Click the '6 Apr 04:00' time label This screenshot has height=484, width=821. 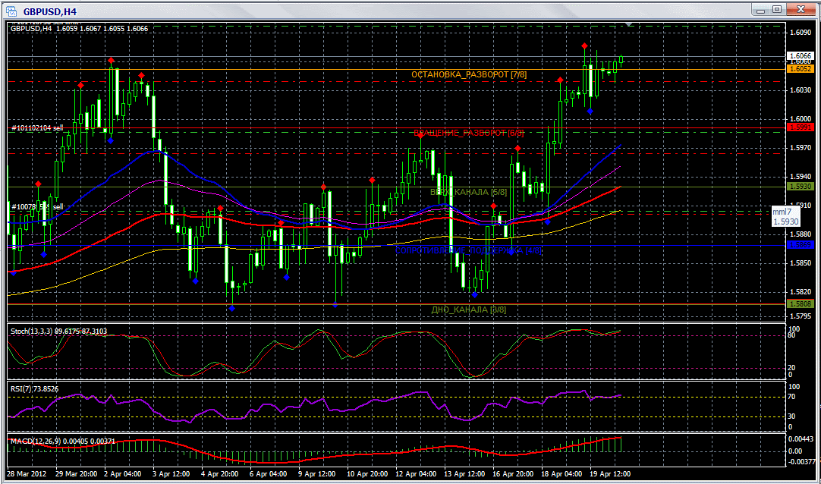268,473
